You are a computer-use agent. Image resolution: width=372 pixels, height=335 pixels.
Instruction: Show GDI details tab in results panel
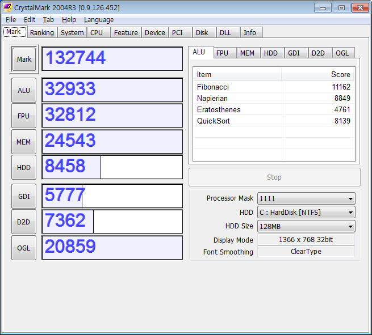(296, 53)
